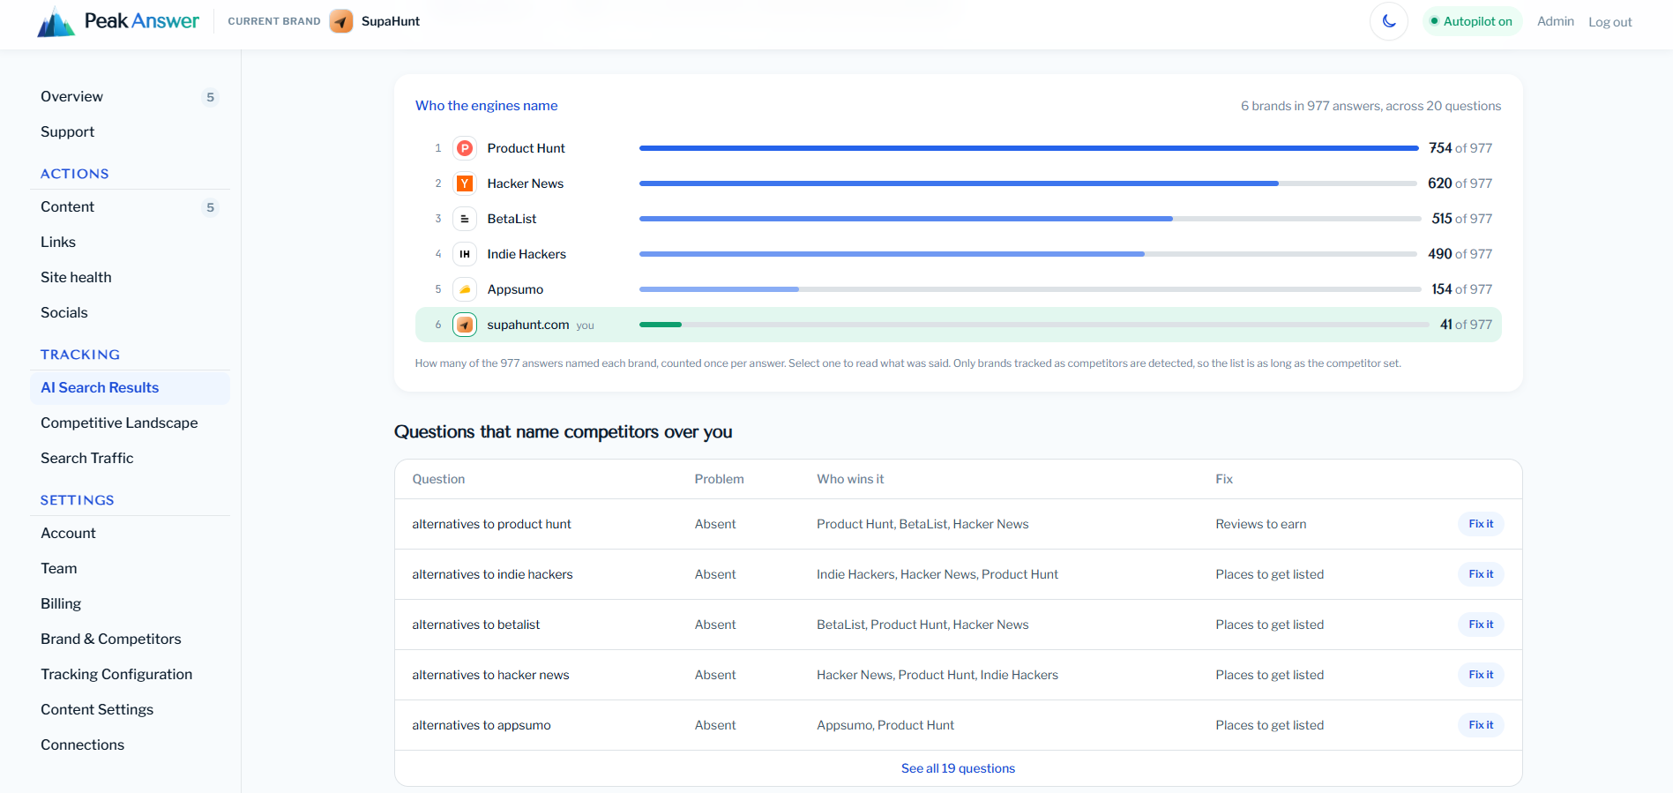
Task: Click the Indie Hackers progress bar
Action: click(x=1028, y=254)
